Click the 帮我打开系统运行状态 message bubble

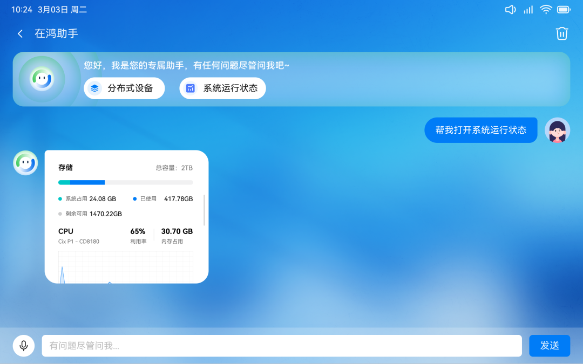(x=480, y=130)
